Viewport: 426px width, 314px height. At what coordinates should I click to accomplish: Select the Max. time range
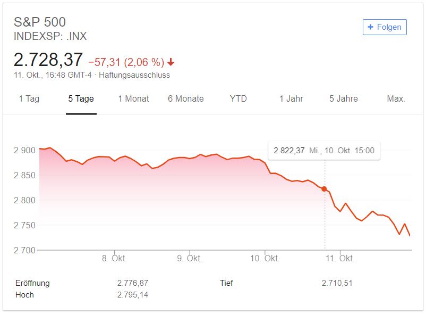[396, 98]
